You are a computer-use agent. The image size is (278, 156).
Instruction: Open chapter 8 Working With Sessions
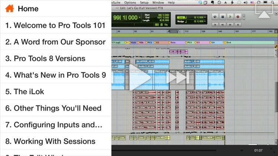pos(56,141)
